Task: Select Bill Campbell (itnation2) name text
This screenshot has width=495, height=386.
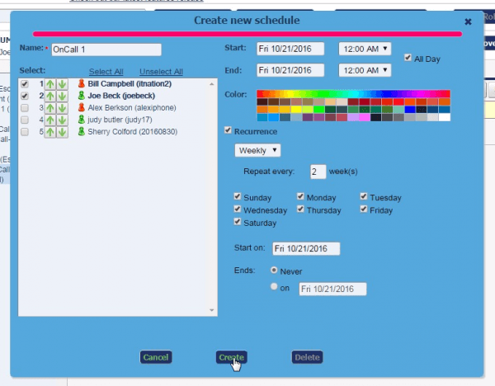Action: click(130, 83)
